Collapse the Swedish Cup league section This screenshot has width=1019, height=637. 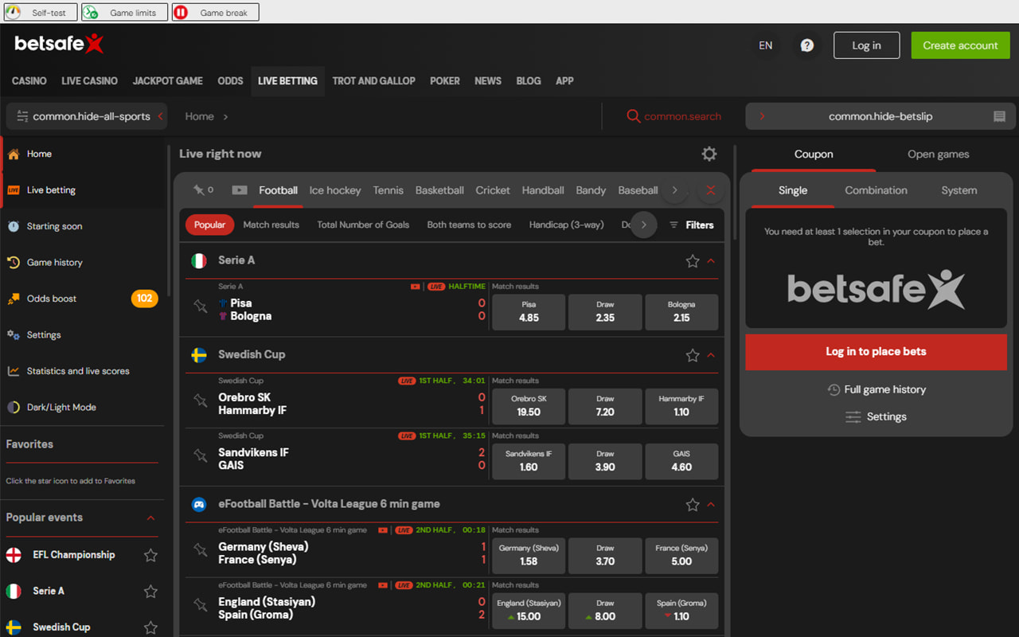pos(711,355)
